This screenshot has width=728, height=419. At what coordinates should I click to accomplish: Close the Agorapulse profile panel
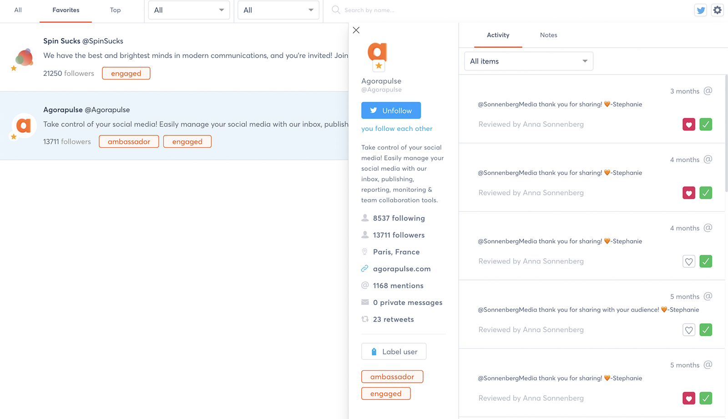pyautogui.click(x=356, y=30)
